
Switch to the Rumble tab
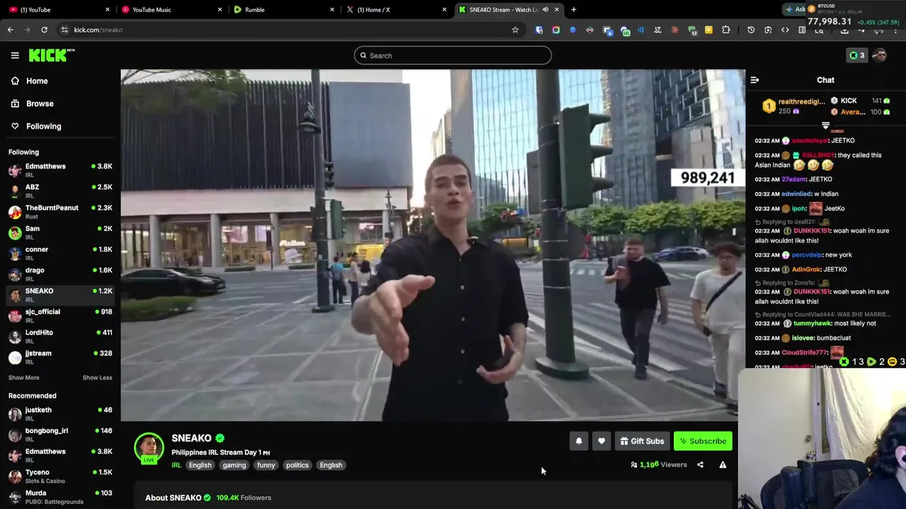[284, 9]
